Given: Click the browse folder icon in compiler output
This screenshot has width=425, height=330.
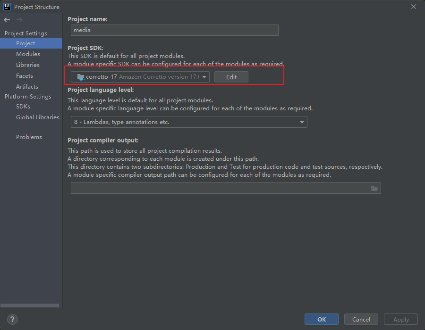Looking at the screenshot, I should pos(374,188).
